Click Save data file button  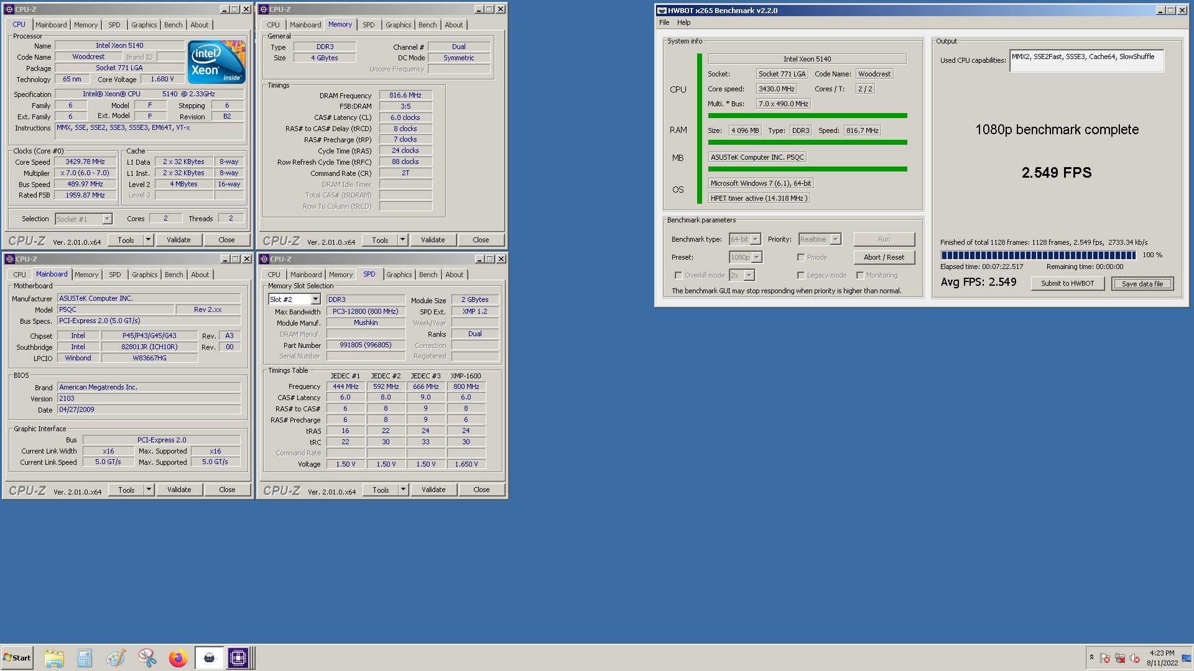pyautogui.click(x=1142, y=284)
